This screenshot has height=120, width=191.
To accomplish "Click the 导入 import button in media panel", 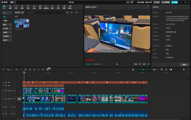I will pyautogui.click(x=18, y=12).
